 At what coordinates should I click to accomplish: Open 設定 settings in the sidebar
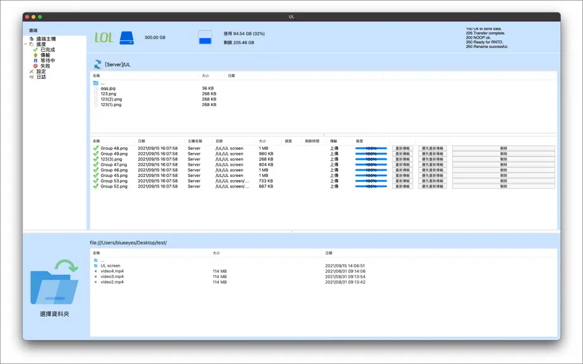click(41, 71)
